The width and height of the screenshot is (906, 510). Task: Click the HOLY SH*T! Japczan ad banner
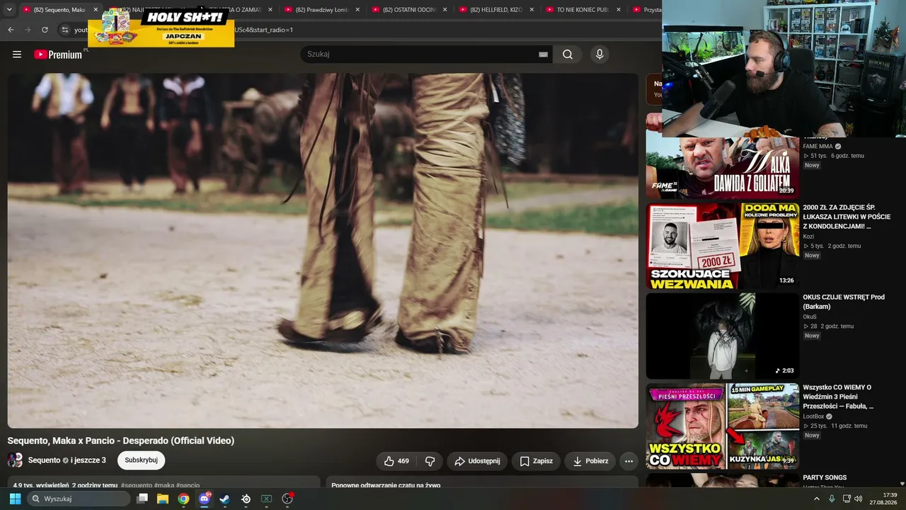click(161, 28)
